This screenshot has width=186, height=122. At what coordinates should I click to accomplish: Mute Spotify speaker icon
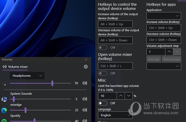pyautogui.click(x=85, y=120)
